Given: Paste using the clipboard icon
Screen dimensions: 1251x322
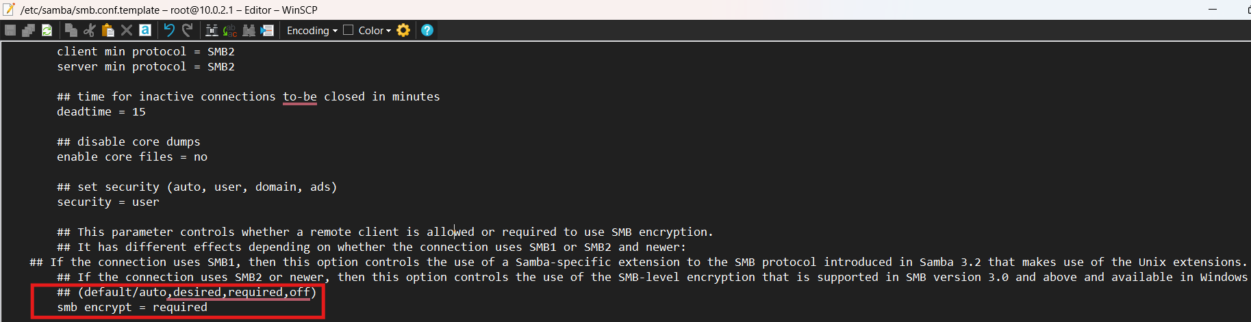Looking at the screenshot, I should point(108,30).
